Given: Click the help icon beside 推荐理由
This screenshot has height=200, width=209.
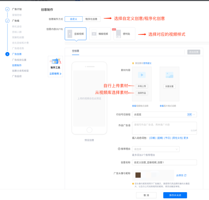Looking at the screenshot, I should pos(119,149).
